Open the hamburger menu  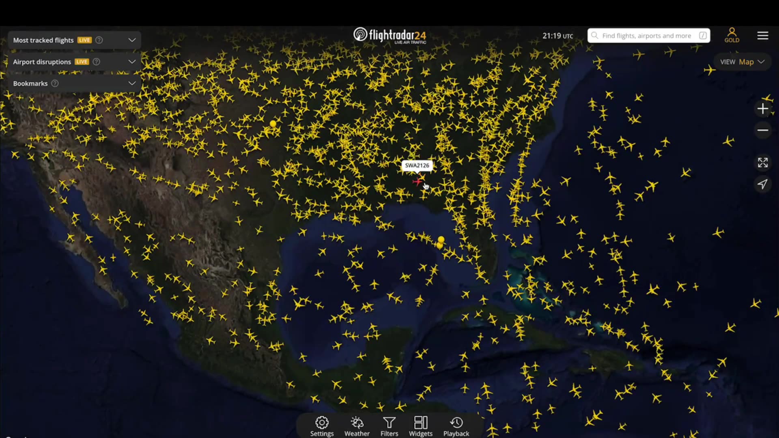click(763, 35)
